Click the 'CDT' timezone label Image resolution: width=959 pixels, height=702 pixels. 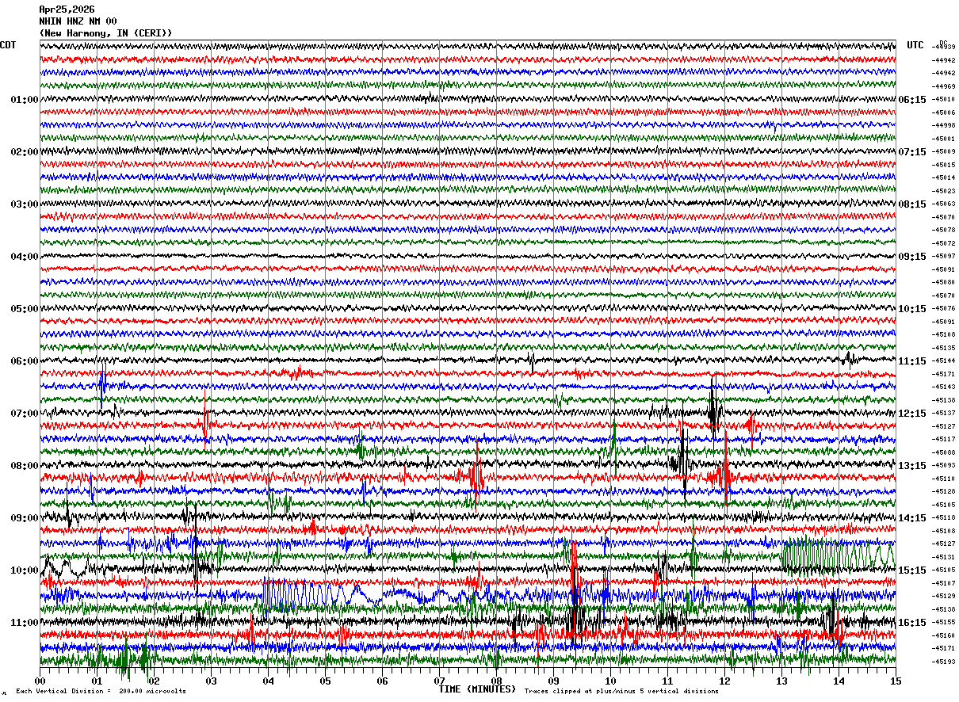[8, 45]
